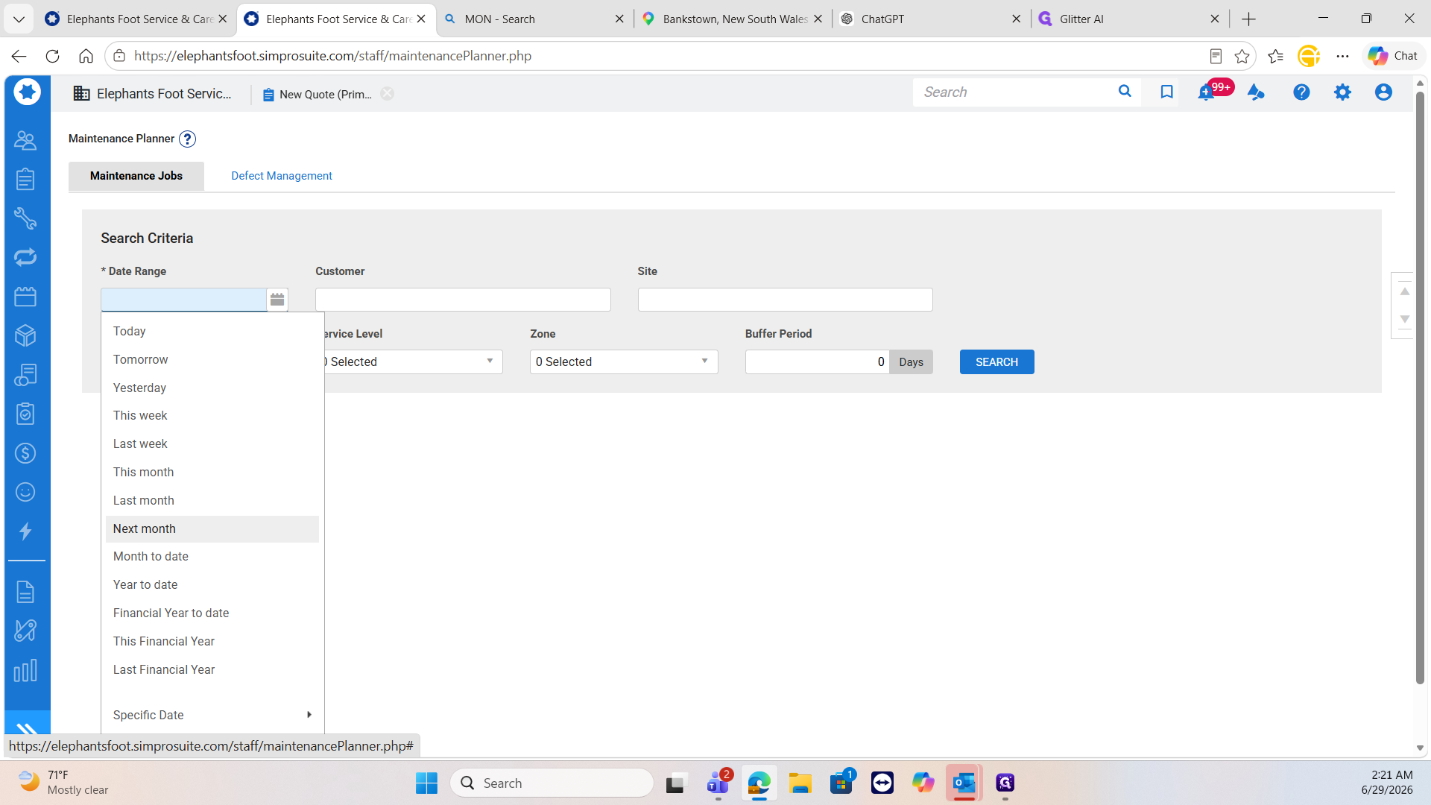Click the search magnifier icon in simPRO
1431x805 pixels.
(1125, 92)
